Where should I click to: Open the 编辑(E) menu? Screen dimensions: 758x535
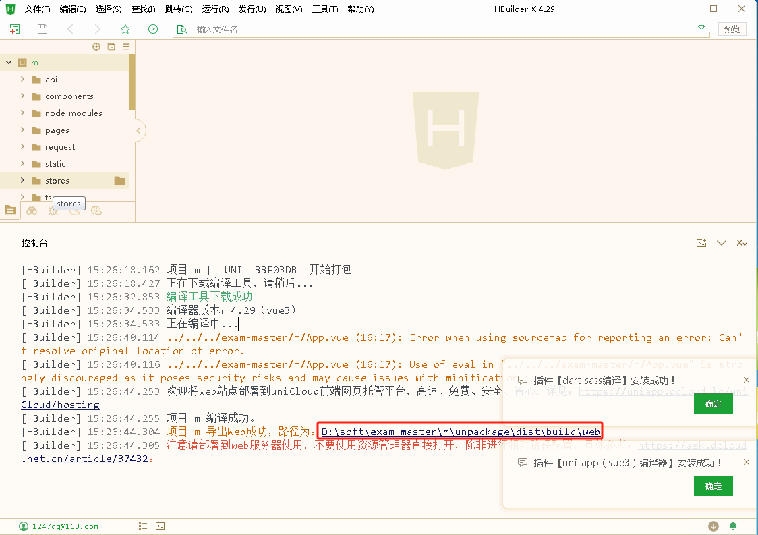pos(73,9)
